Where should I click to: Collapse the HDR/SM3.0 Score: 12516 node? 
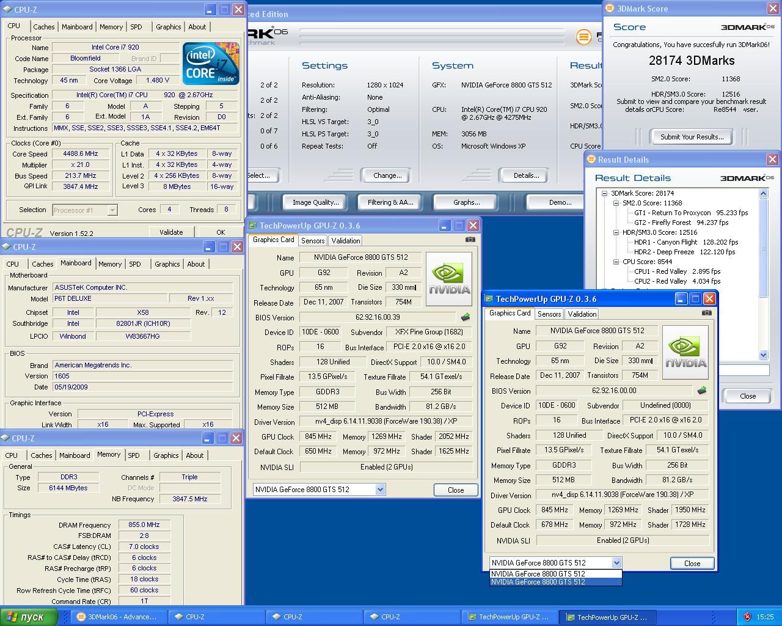[x=616, y=232]
